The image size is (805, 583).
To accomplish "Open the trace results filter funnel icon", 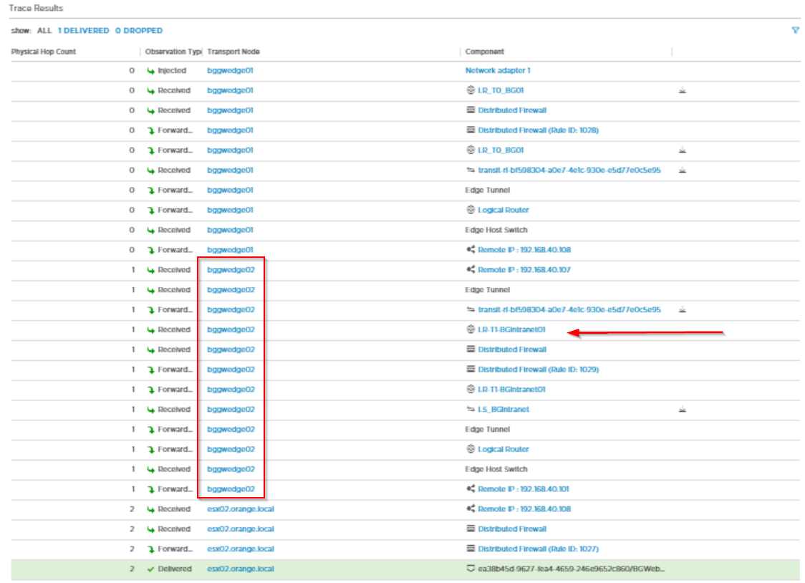I will [795, 31].
